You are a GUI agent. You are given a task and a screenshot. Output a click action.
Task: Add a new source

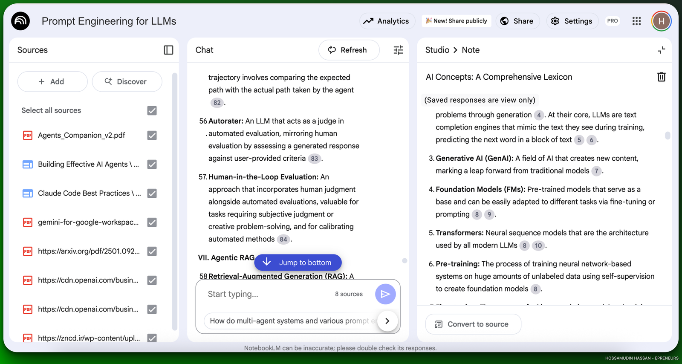pyautogui.click(x=52, y=81)
